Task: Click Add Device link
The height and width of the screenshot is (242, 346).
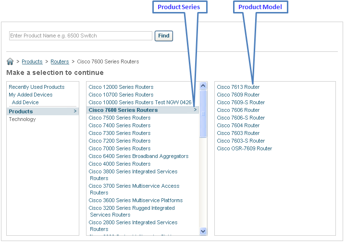Action: click(25, 102)
